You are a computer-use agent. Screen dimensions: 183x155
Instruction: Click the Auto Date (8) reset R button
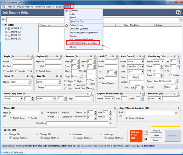pyautogui.click(x=143, y=57)
